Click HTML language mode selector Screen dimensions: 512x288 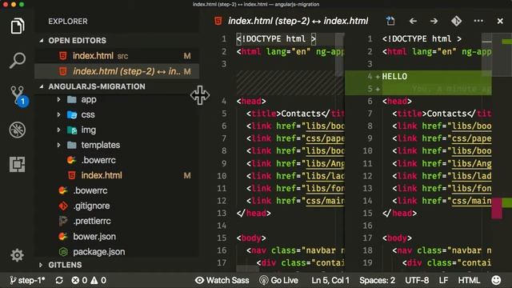tap(469, 280)
